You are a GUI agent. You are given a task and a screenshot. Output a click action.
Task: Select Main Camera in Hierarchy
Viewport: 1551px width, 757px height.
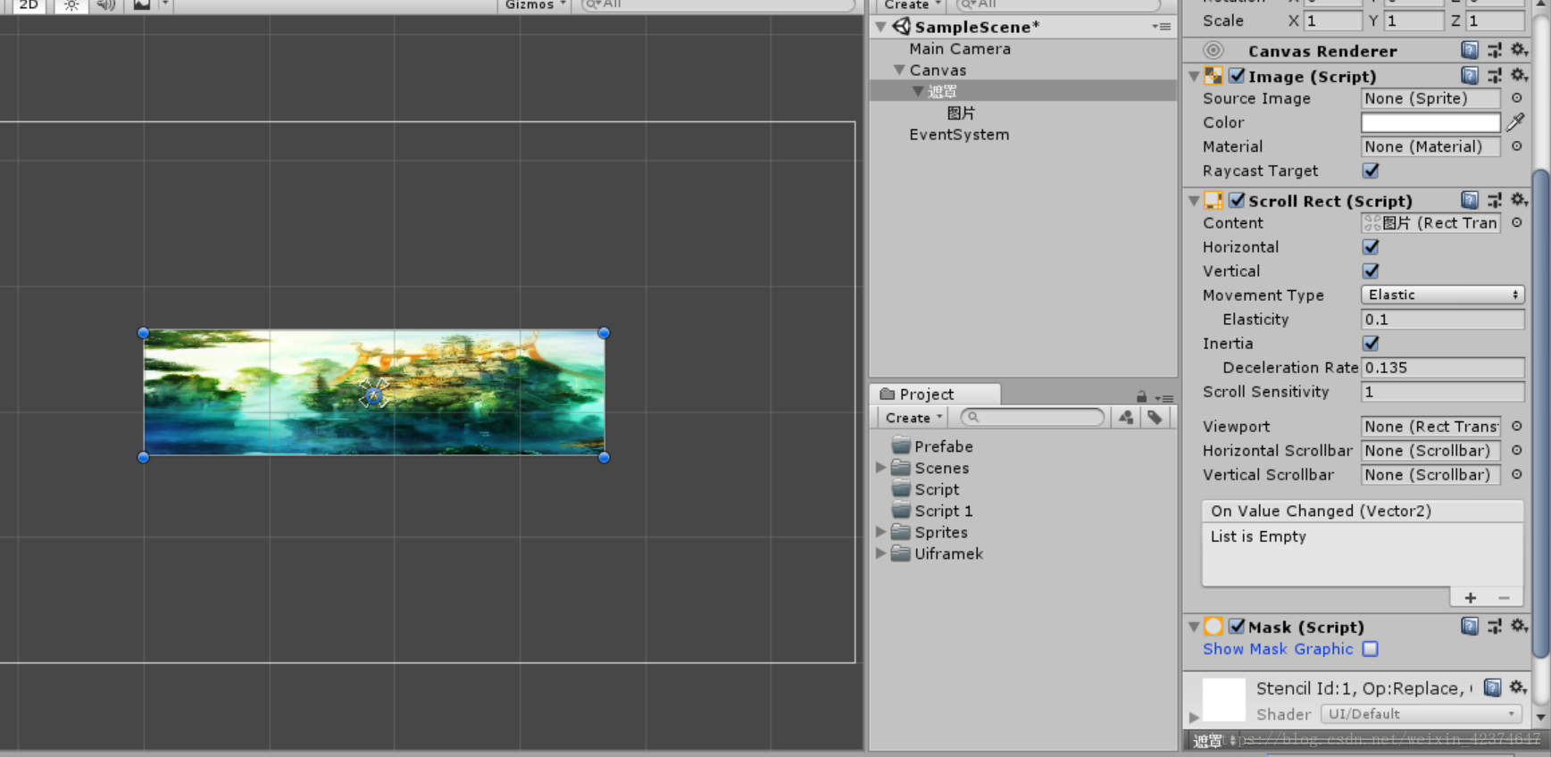[960, 49]
